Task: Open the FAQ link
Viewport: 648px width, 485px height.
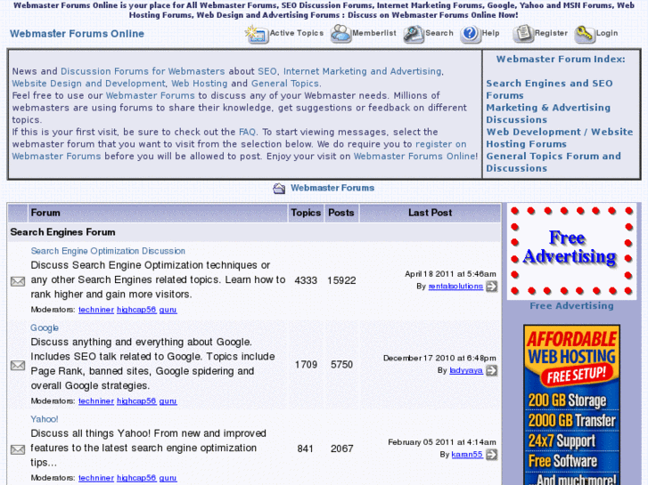Action: (x=247, y=132)
